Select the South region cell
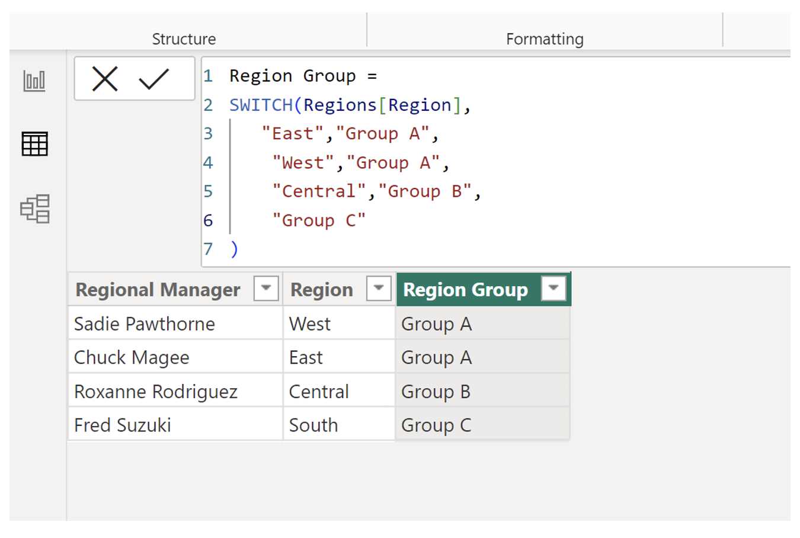Viewport: 800px width, 538px height. [312, 425]
